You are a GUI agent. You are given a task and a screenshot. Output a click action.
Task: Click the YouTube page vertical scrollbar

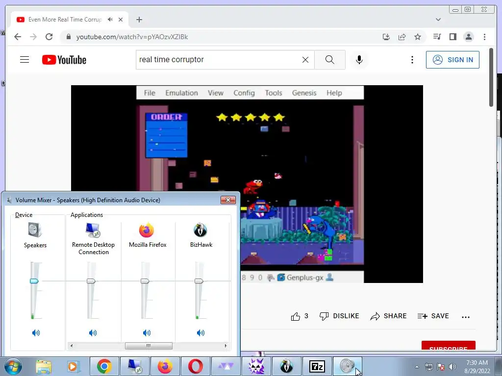pyautogui.click(x=491, y=77)
